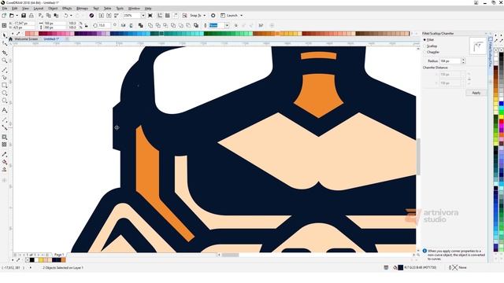This screenshot has height=283, width=504.
Task: Open the Object menu
Action: (x=53, y=9)
